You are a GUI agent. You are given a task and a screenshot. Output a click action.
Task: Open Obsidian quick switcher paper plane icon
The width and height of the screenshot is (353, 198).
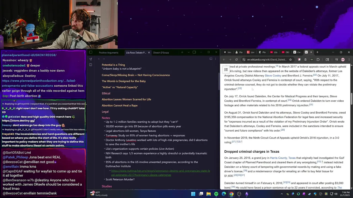(x=90, y=59)
